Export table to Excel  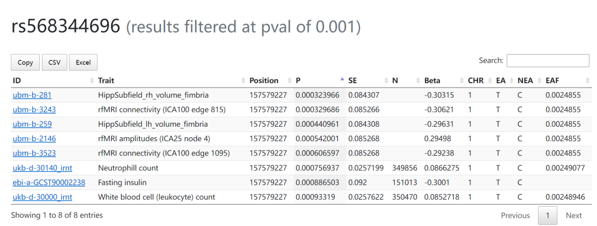tap(83, 62)
